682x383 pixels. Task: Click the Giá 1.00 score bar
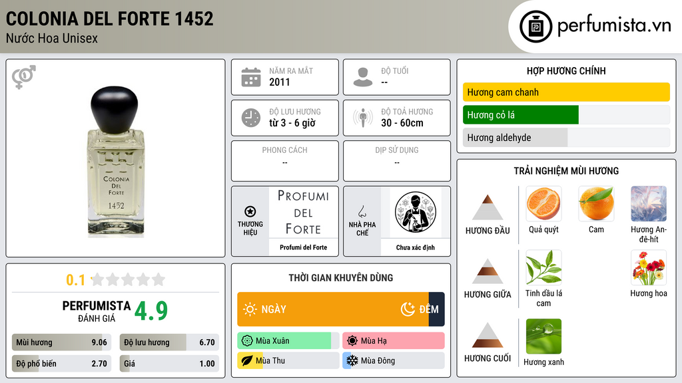169,364
